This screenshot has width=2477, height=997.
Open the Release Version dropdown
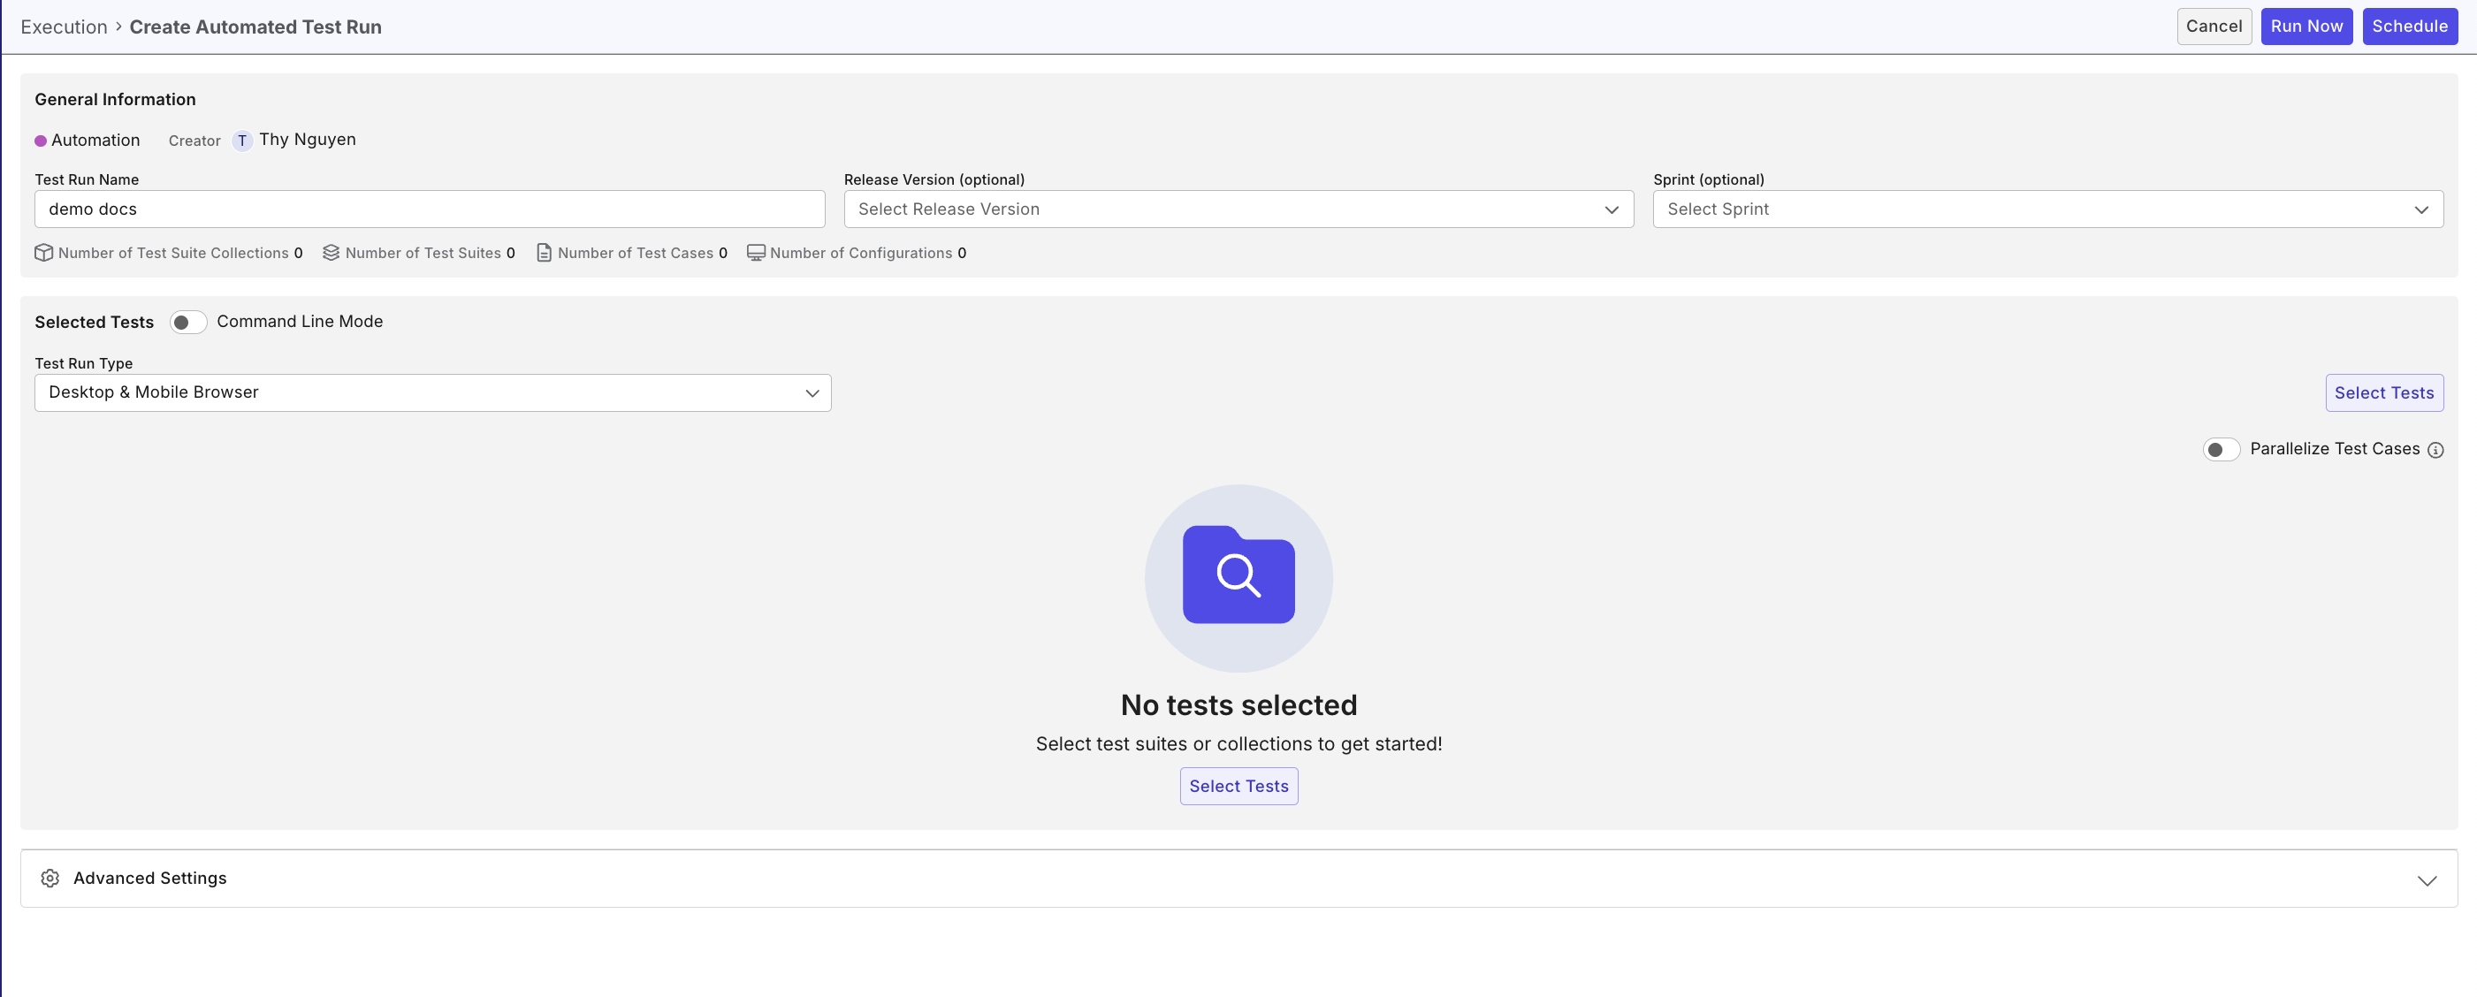coord(1238,209)
